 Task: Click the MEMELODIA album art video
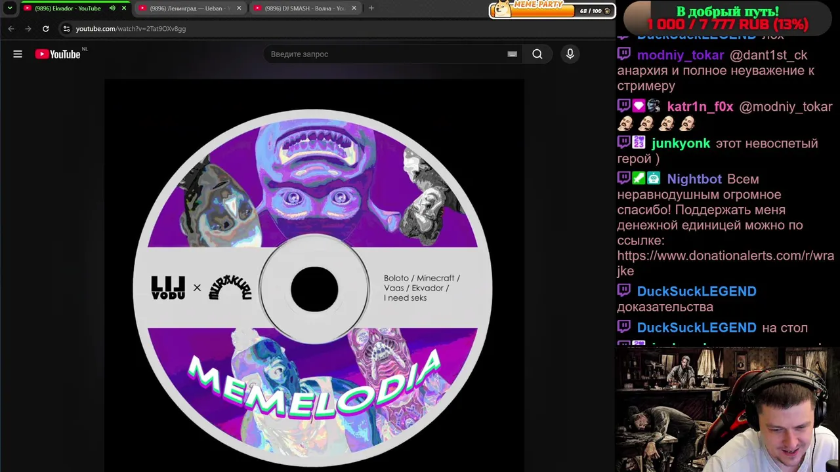pos(314,275)
